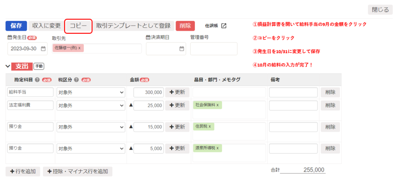Click 更新 button for 25,000 row

point(177,105)
